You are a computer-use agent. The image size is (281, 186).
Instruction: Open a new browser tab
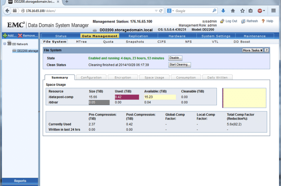tap(67, 1)
